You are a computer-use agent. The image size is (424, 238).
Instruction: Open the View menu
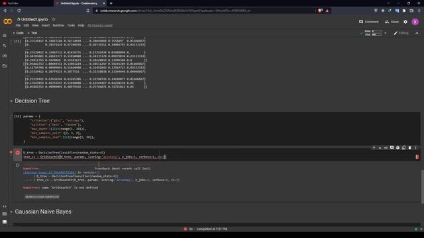35,25
